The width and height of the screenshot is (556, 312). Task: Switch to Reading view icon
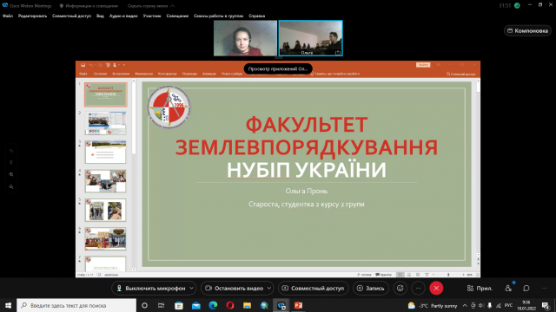(x=418, y=275)
